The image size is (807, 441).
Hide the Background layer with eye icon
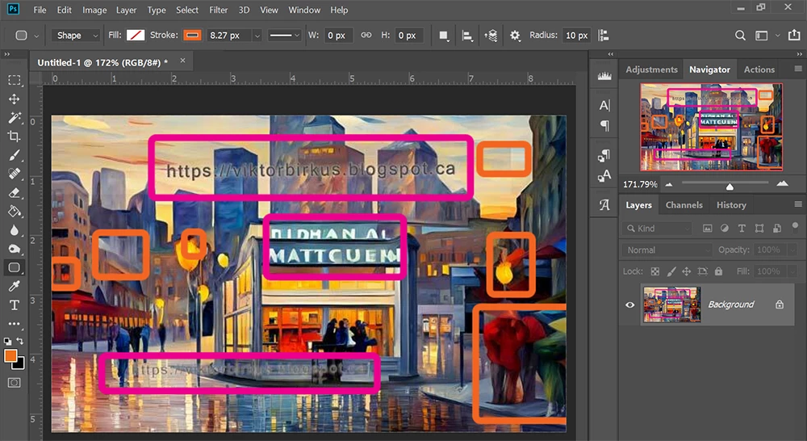(x=630, y=304)
